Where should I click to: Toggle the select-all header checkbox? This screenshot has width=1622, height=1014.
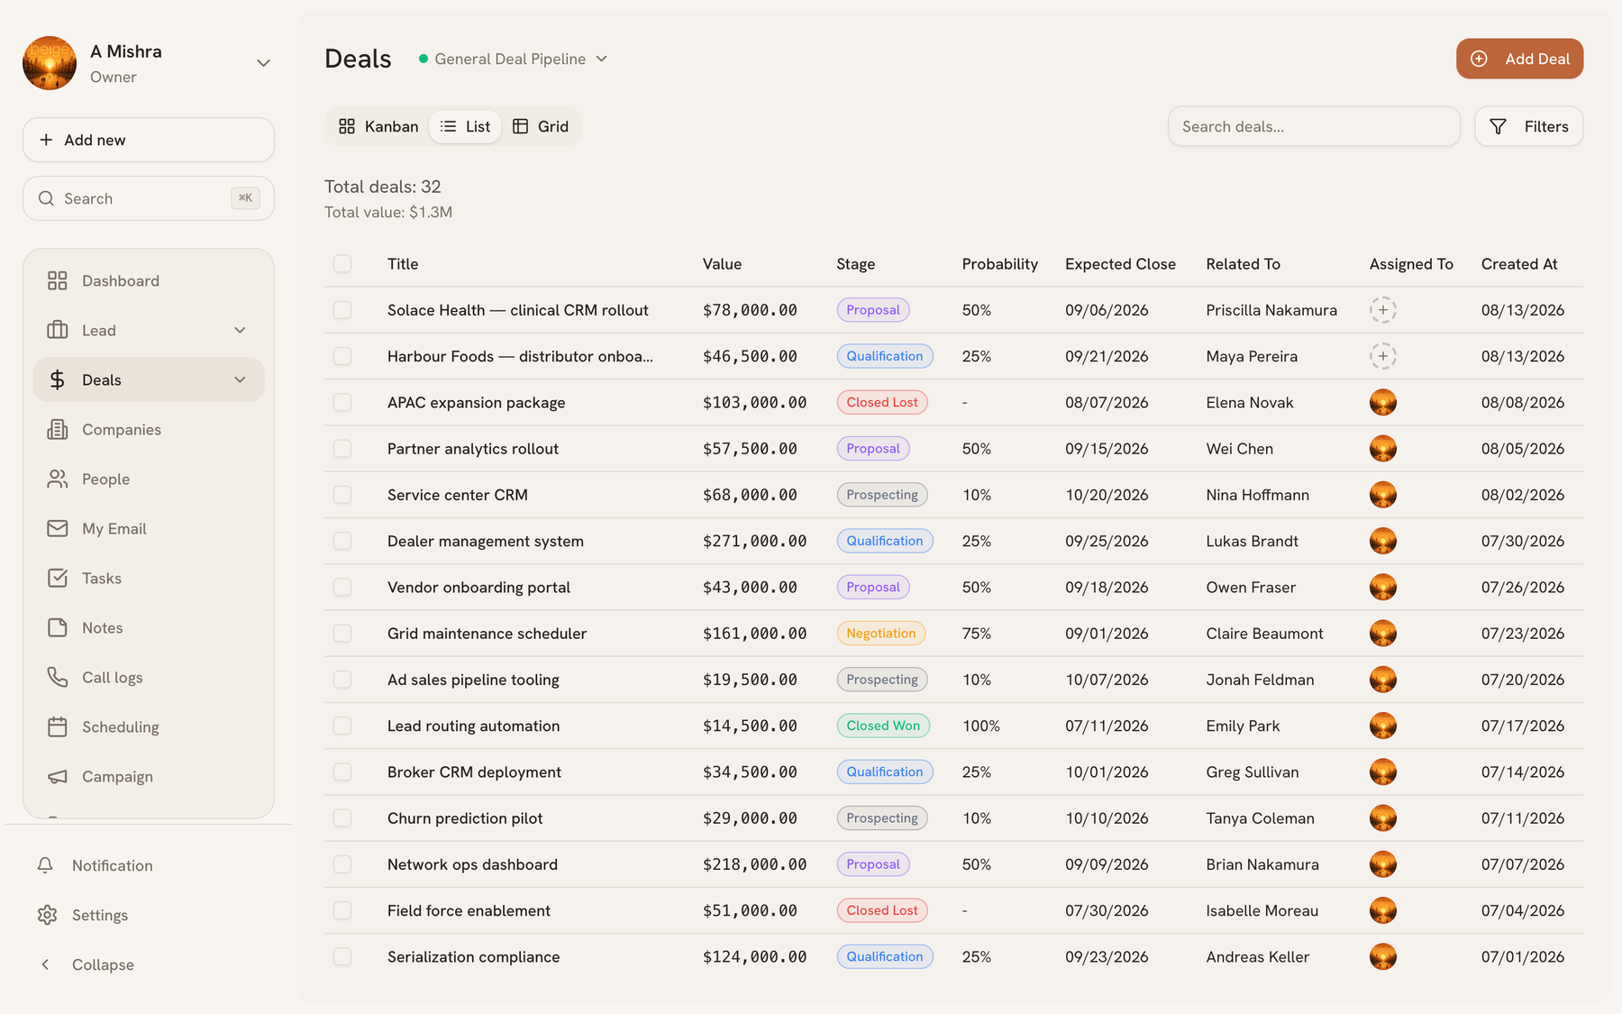coord(342,264)
